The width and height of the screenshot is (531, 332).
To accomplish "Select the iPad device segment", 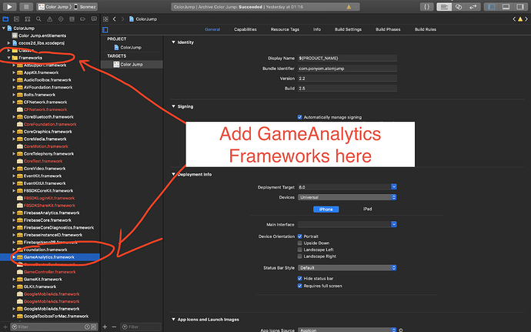I will click(367, 210).
